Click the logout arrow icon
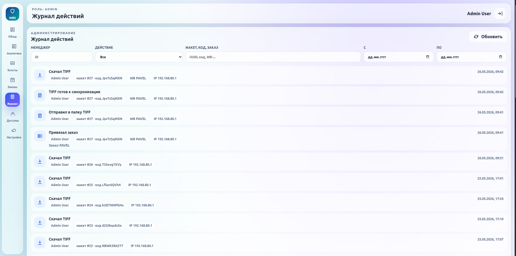 coord(500,14)
